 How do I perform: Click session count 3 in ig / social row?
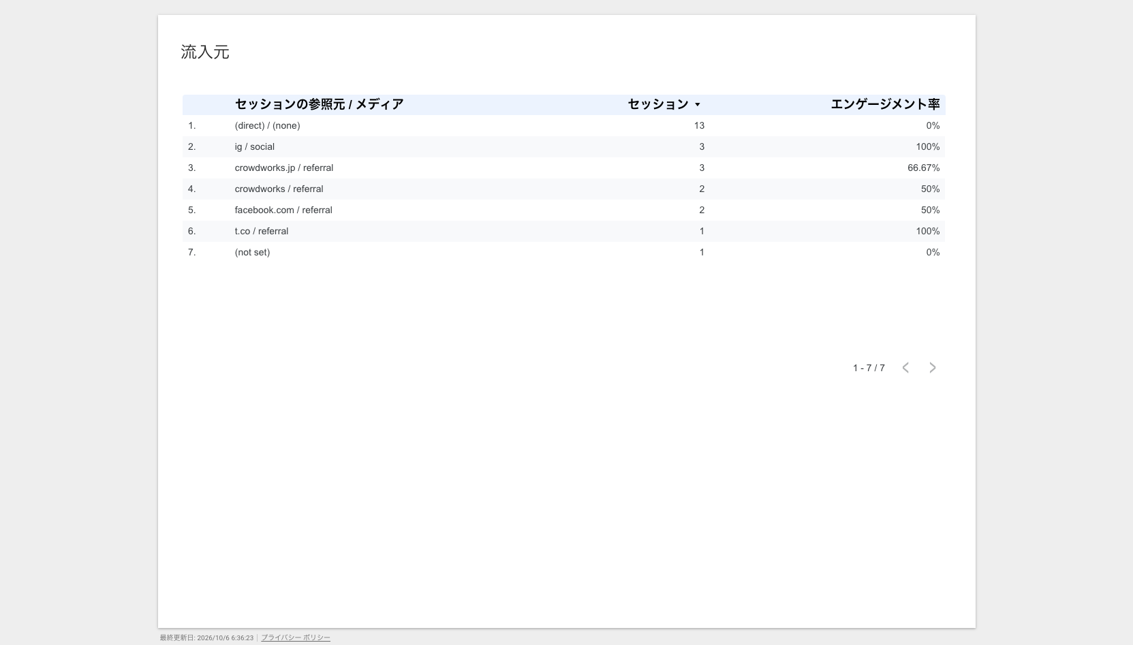click(x=702, y=146)
